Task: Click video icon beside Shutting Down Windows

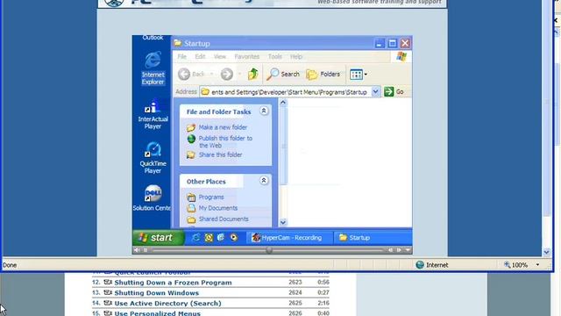Action: 108,292
